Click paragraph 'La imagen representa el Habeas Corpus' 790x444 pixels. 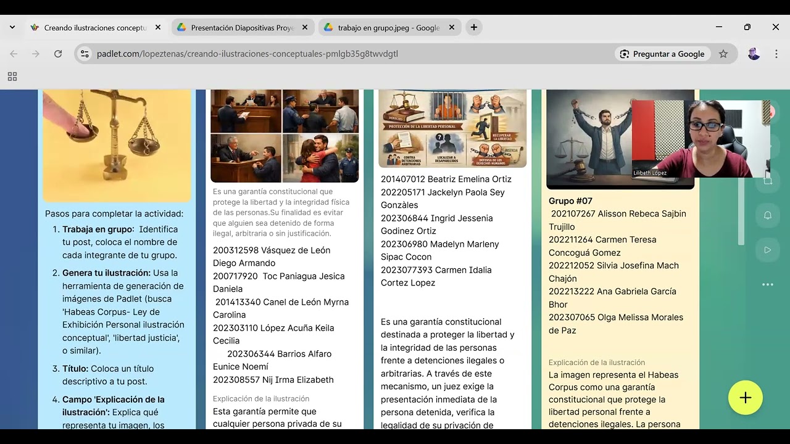(x=614, y=400)
